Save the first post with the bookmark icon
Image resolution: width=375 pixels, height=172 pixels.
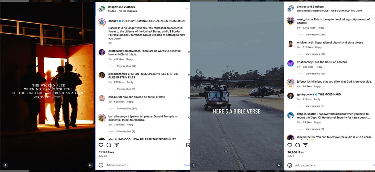[x=188, y=145]
